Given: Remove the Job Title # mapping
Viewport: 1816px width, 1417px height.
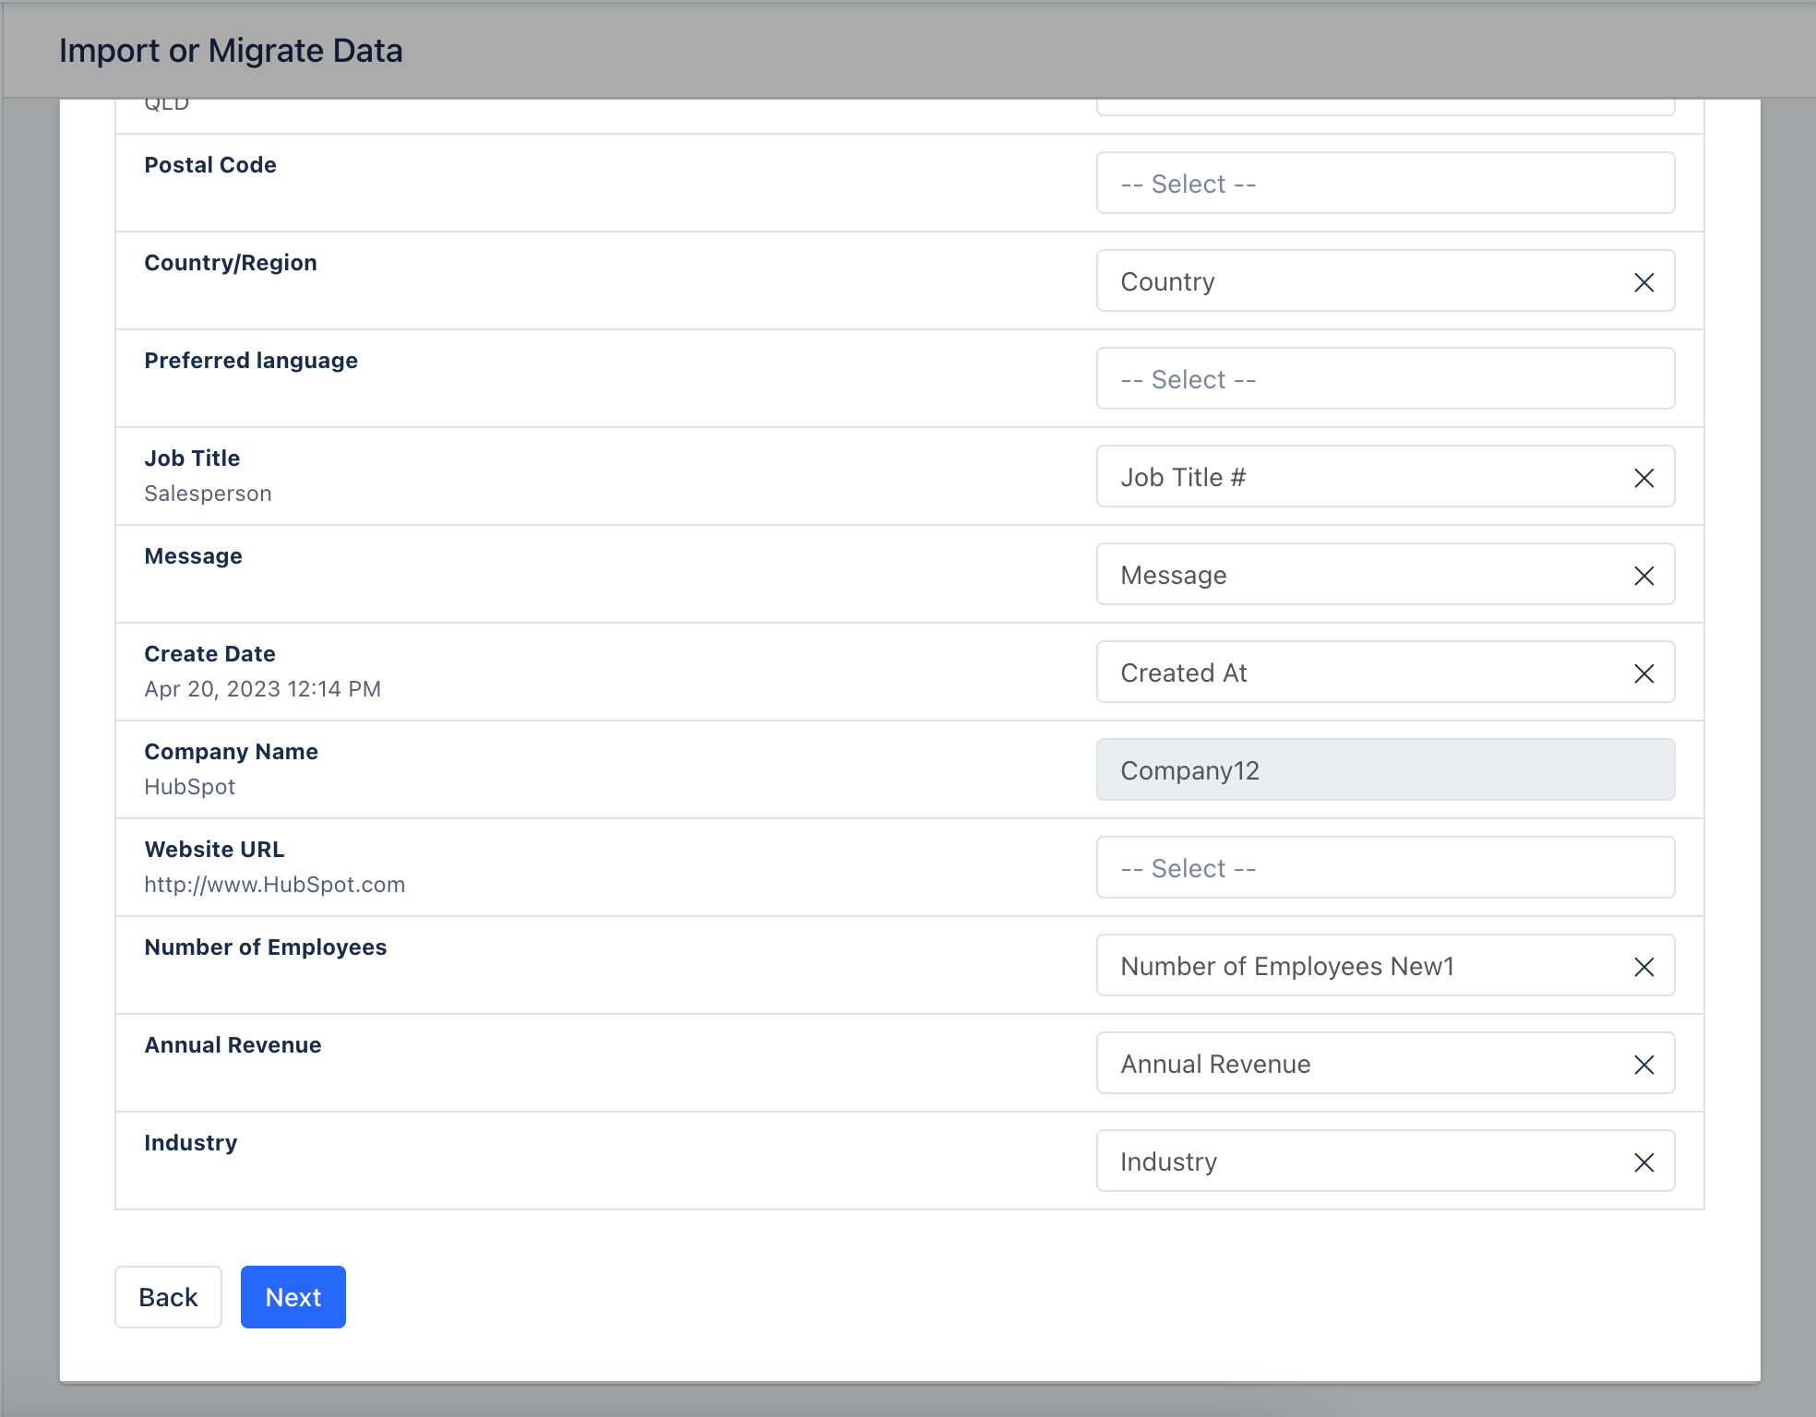Looking at the screenshot, I should [1643, 478].
